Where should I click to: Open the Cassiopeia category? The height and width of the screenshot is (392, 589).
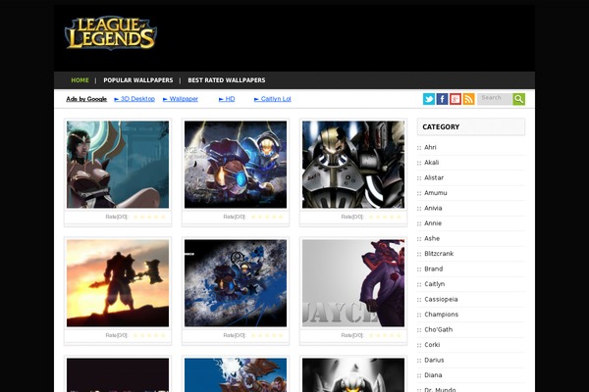pos(441,299)
